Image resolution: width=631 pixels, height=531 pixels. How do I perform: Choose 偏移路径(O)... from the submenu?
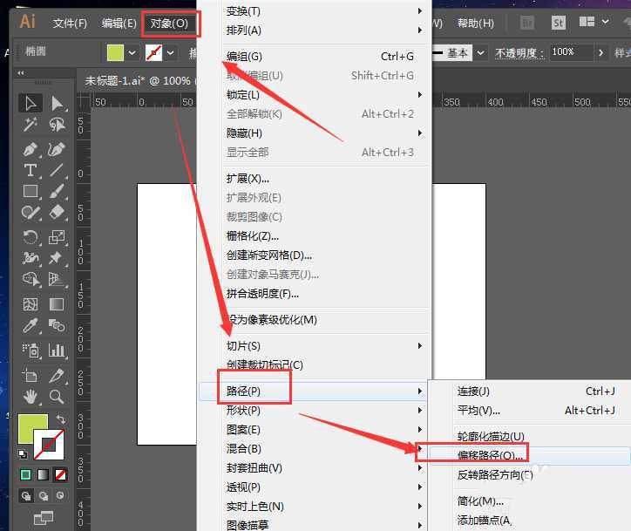coord(491,455)
